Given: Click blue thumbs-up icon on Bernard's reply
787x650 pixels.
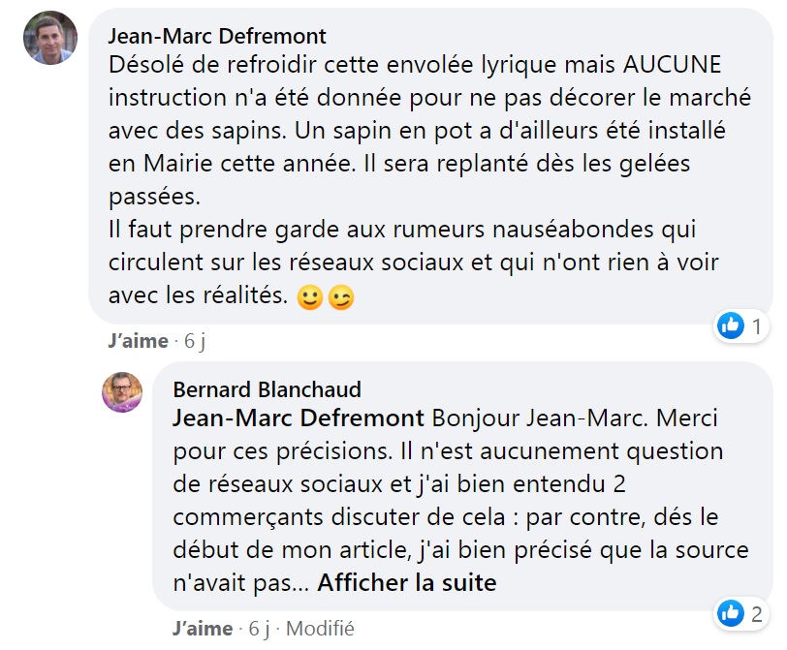Looking at the screenshot, I should tap(730, 613).
